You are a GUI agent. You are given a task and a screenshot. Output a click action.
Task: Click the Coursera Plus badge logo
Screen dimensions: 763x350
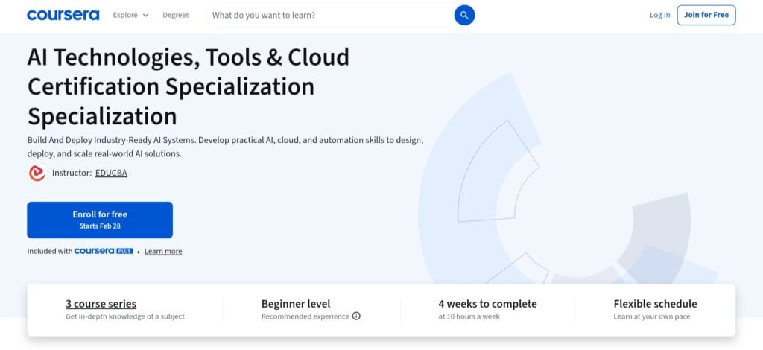coord(103,251)
